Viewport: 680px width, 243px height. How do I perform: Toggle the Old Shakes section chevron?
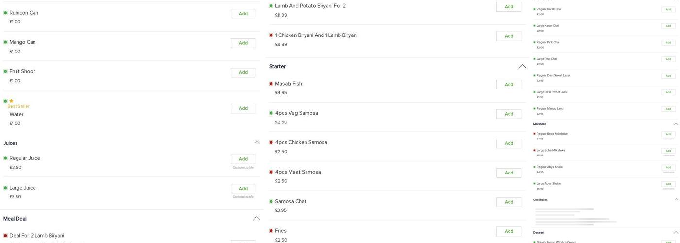(x=676, y=199)
